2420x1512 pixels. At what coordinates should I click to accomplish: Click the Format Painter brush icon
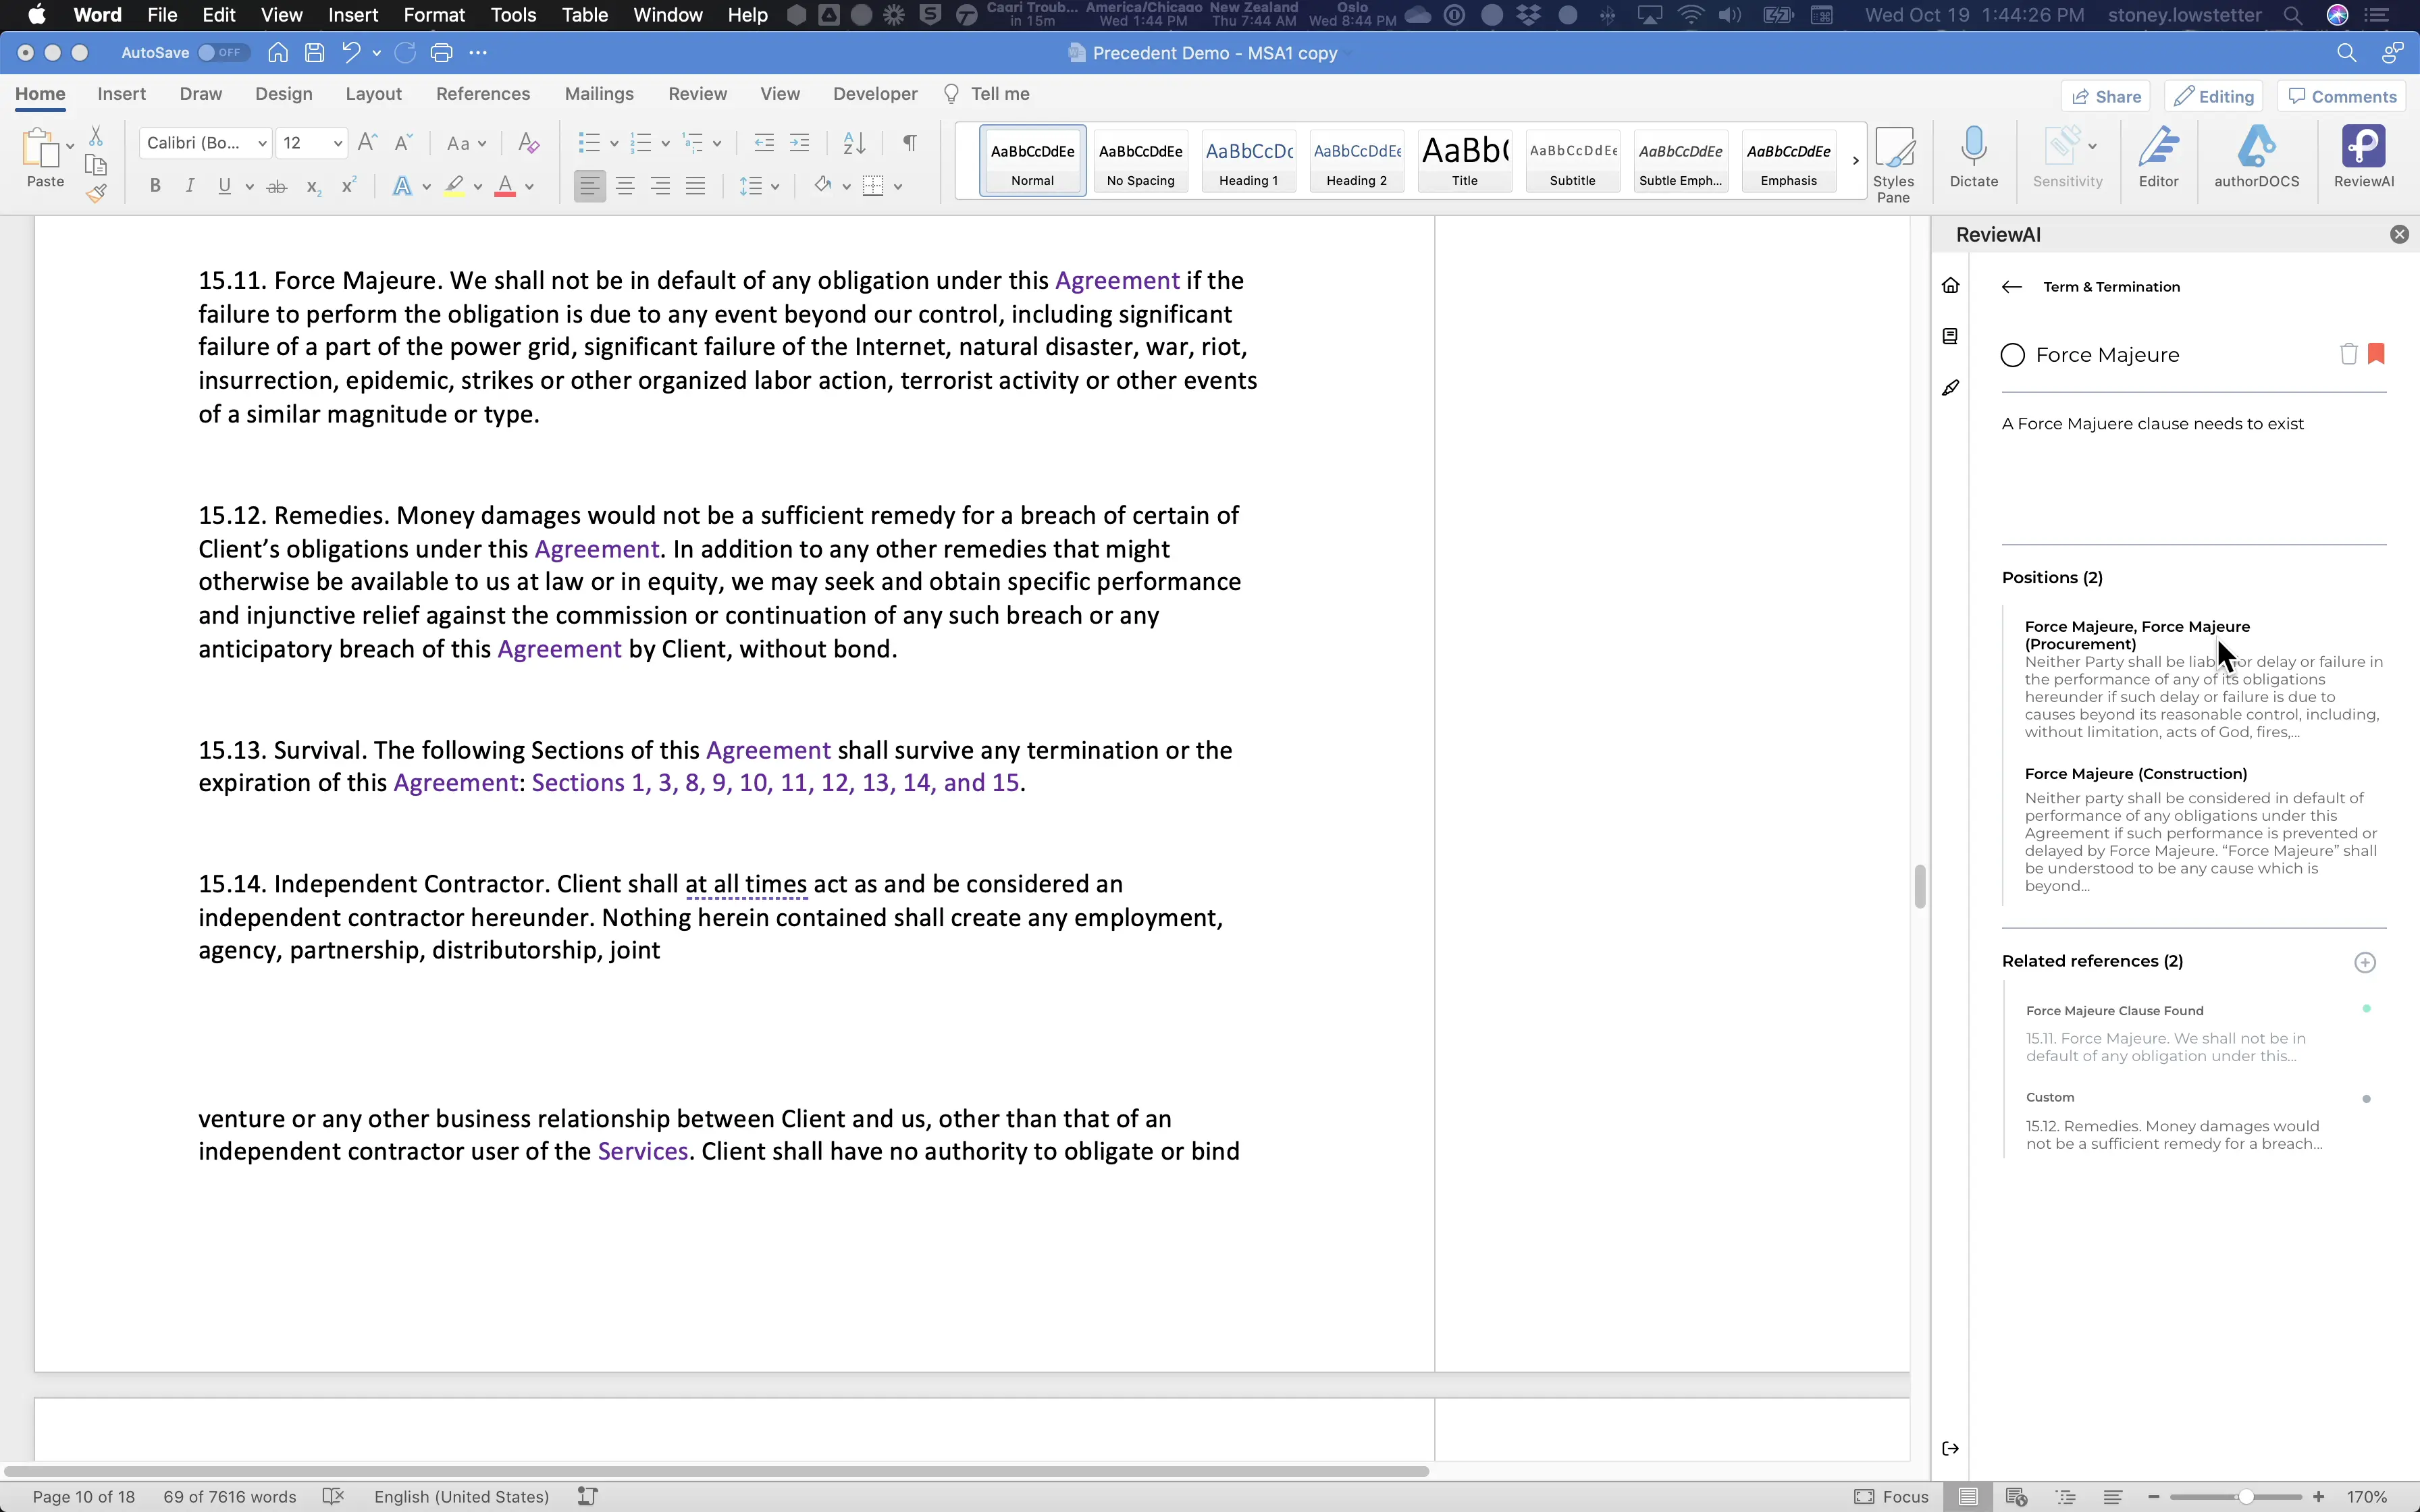(96, 193)
